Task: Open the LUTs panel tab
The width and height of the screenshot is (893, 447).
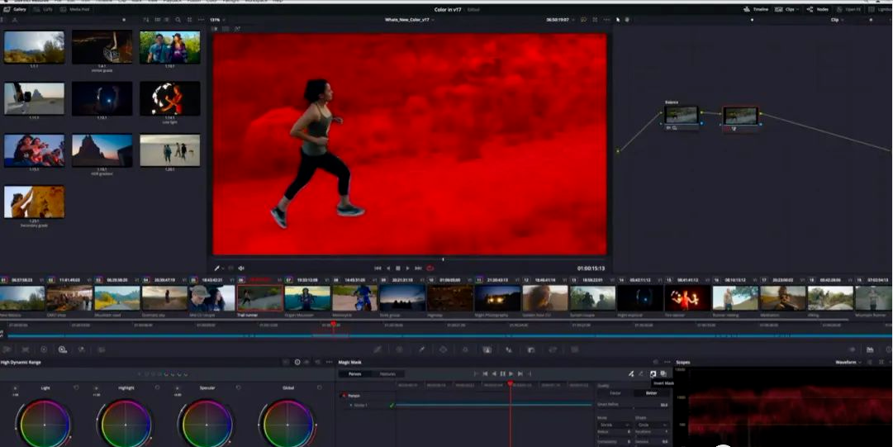Action: pos(46,9)
